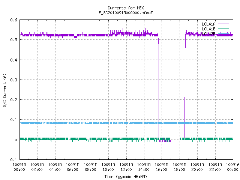Viewport: 240px width, 180px height.
Task: Click the y-axis label 'S/C Current (A)'
Action: point(4,90)
